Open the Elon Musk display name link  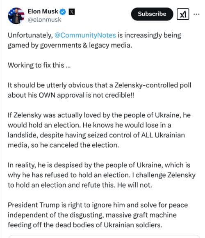click(x=43, y=11)
